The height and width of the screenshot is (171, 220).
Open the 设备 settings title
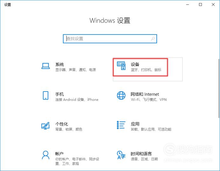(x=135, y=64)
